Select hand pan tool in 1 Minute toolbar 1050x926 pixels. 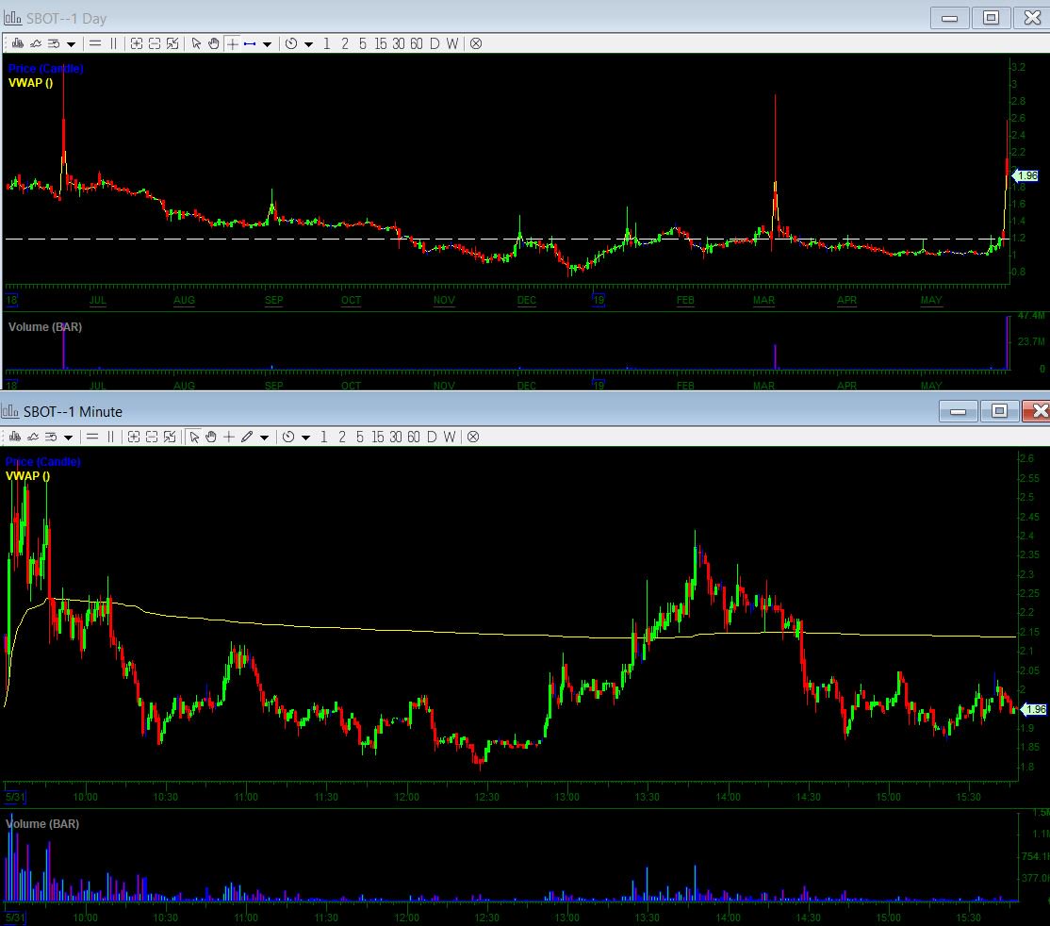pyautogui.click(x=211, y=437)
